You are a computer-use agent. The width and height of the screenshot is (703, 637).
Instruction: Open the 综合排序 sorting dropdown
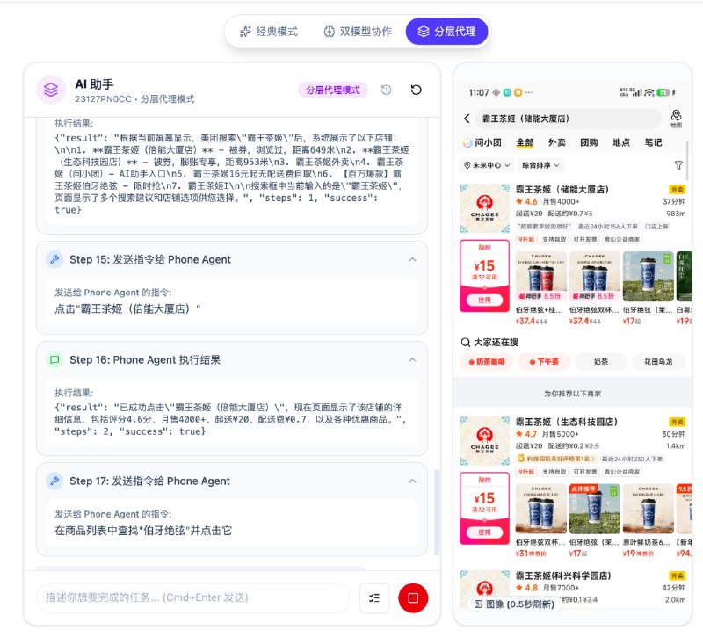tap(542, 163)
